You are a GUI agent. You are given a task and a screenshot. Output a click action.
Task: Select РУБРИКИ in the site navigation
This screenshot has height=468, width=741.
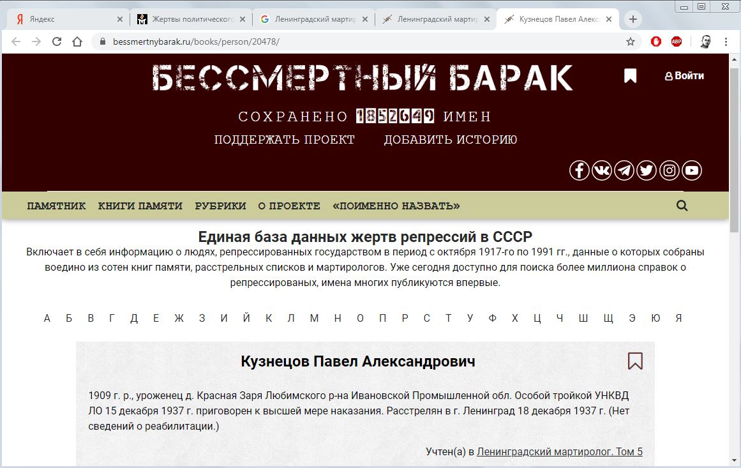[220, 206]
